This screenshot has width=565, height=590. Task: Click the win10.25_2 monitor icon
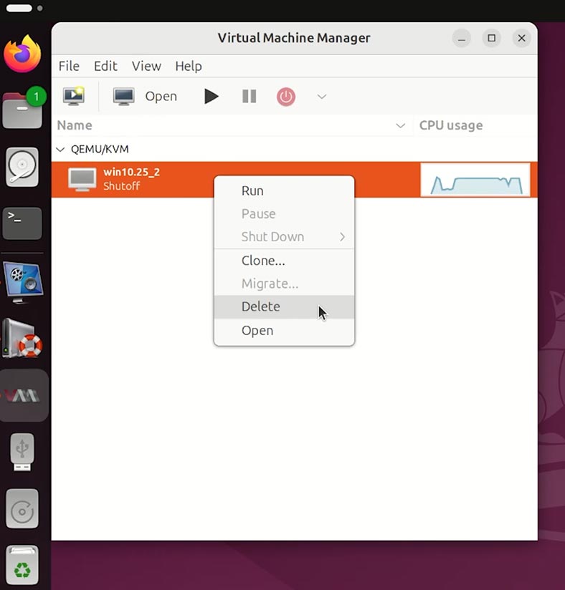[82, 180]
